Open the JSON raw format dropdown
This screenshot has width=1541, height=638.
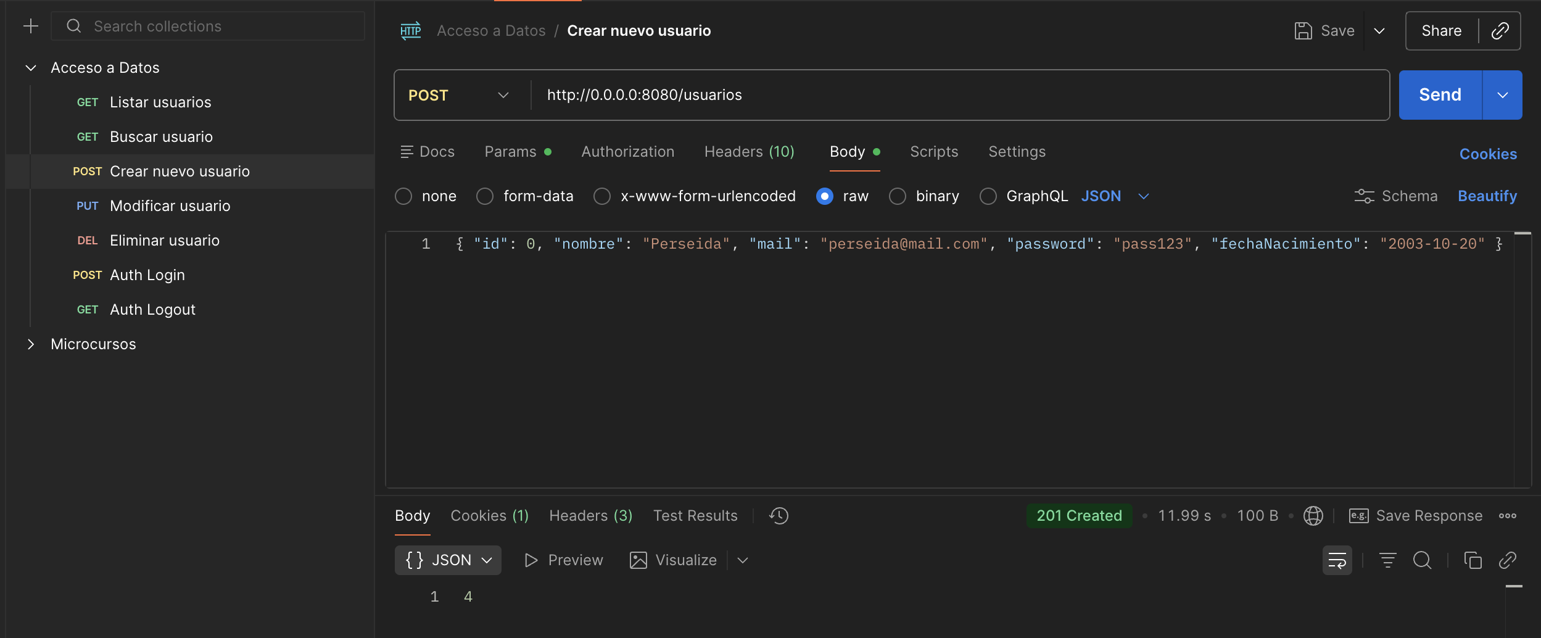click(x=1115, y=196)
